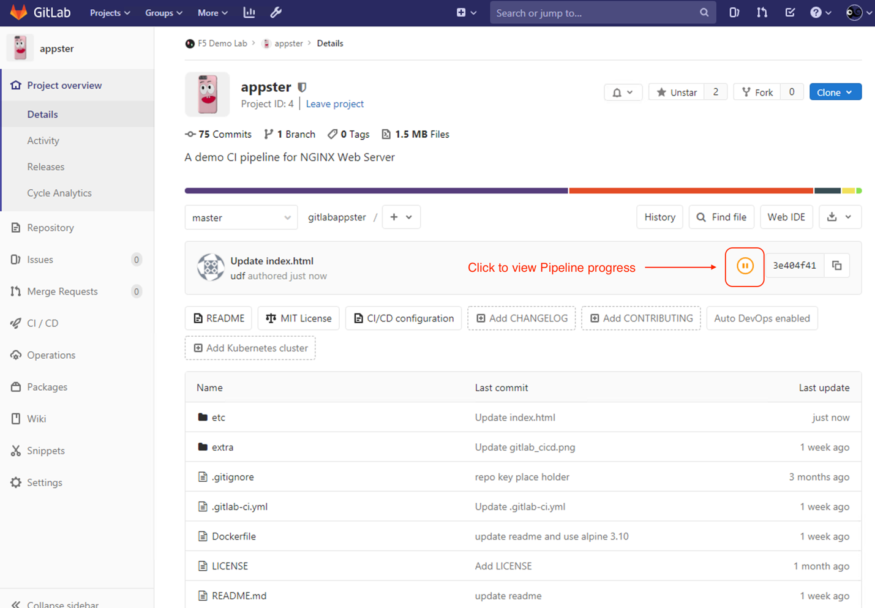The width and height of the screenshot is (875, 608).
Task: View the 1 Branch link
Action: pos(290,134)
